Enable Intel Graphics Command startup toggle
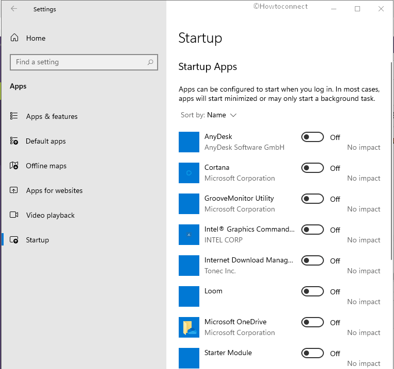Screen dimensions: 394x369 click(313, 230)
